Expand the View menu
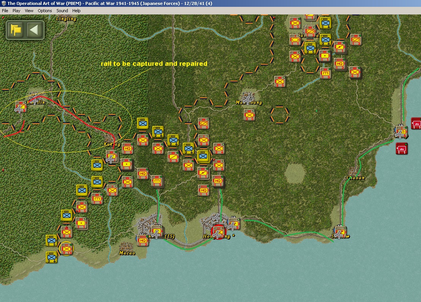421x302 pixels. 29,11
